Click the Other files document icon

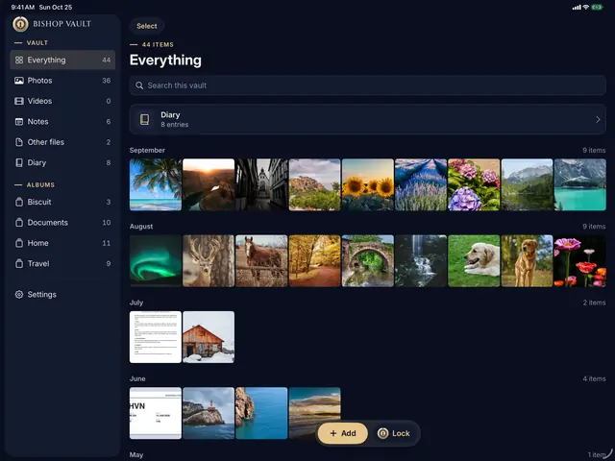click(x=19, y=142)
